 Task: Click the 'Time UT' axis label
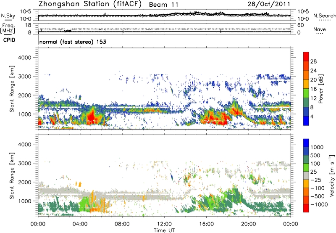[x=164, y=230]
